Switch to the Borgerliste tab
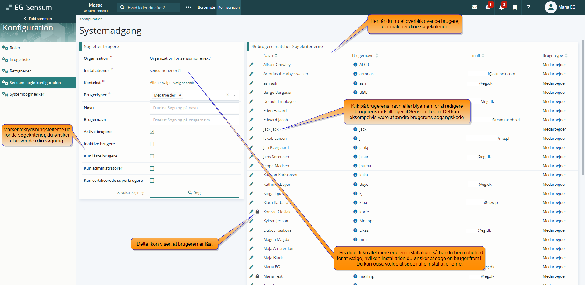The height and width of the screenshot is (285, 585). tap(206, 7)
